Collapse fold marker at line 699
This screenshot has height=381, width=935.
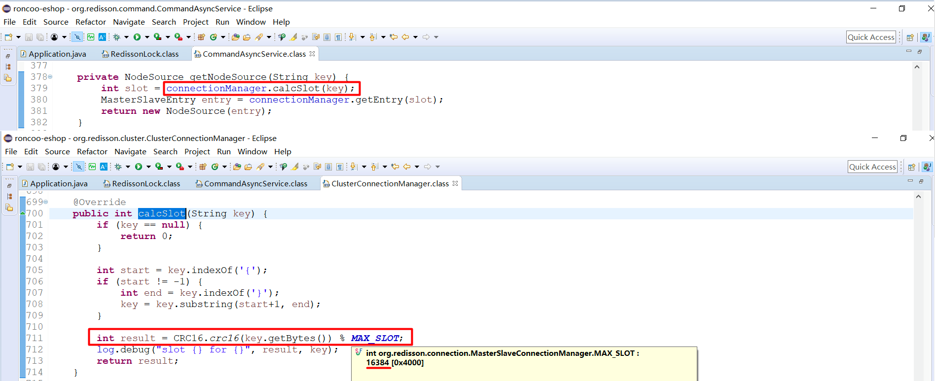[46, 202]
